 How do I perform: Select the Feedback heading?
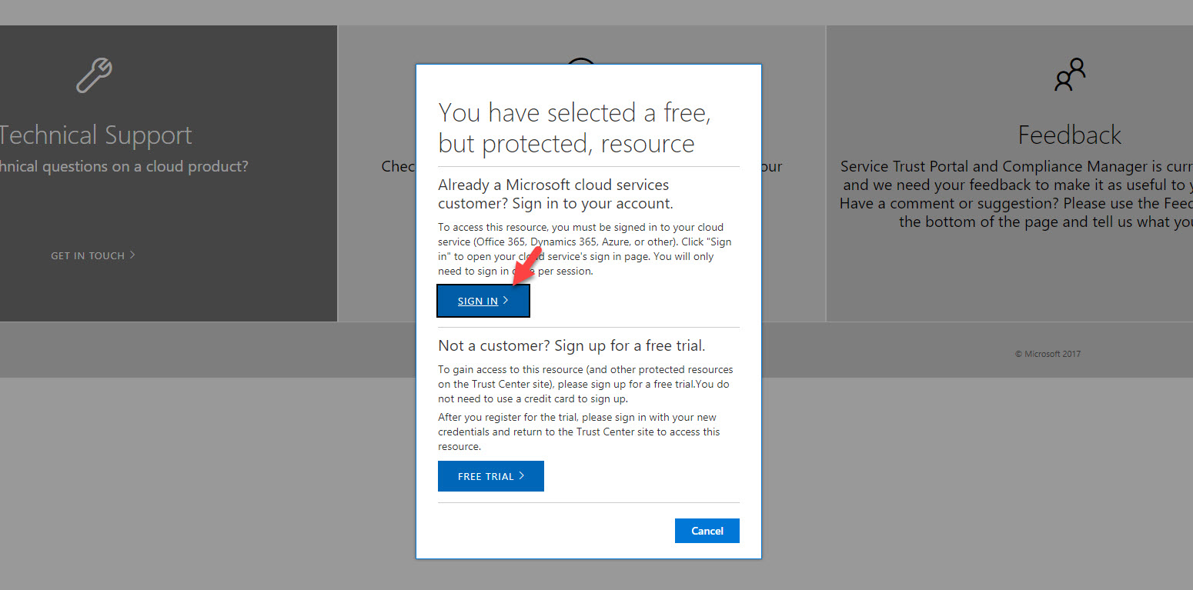click(1069, 135)
